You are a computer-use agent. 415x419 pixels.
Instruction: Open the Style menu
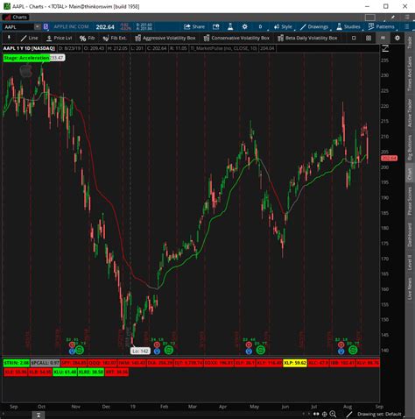pos(283,27)
